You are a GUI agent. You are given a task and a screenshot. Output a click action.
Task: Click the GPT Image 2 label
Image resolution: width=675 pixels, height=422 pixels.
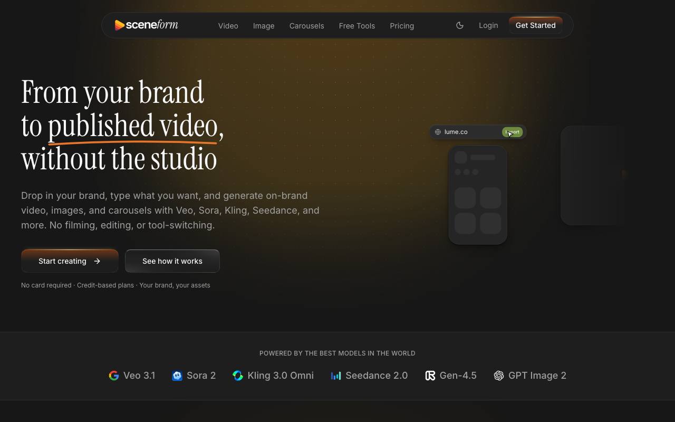pos(537,376)
